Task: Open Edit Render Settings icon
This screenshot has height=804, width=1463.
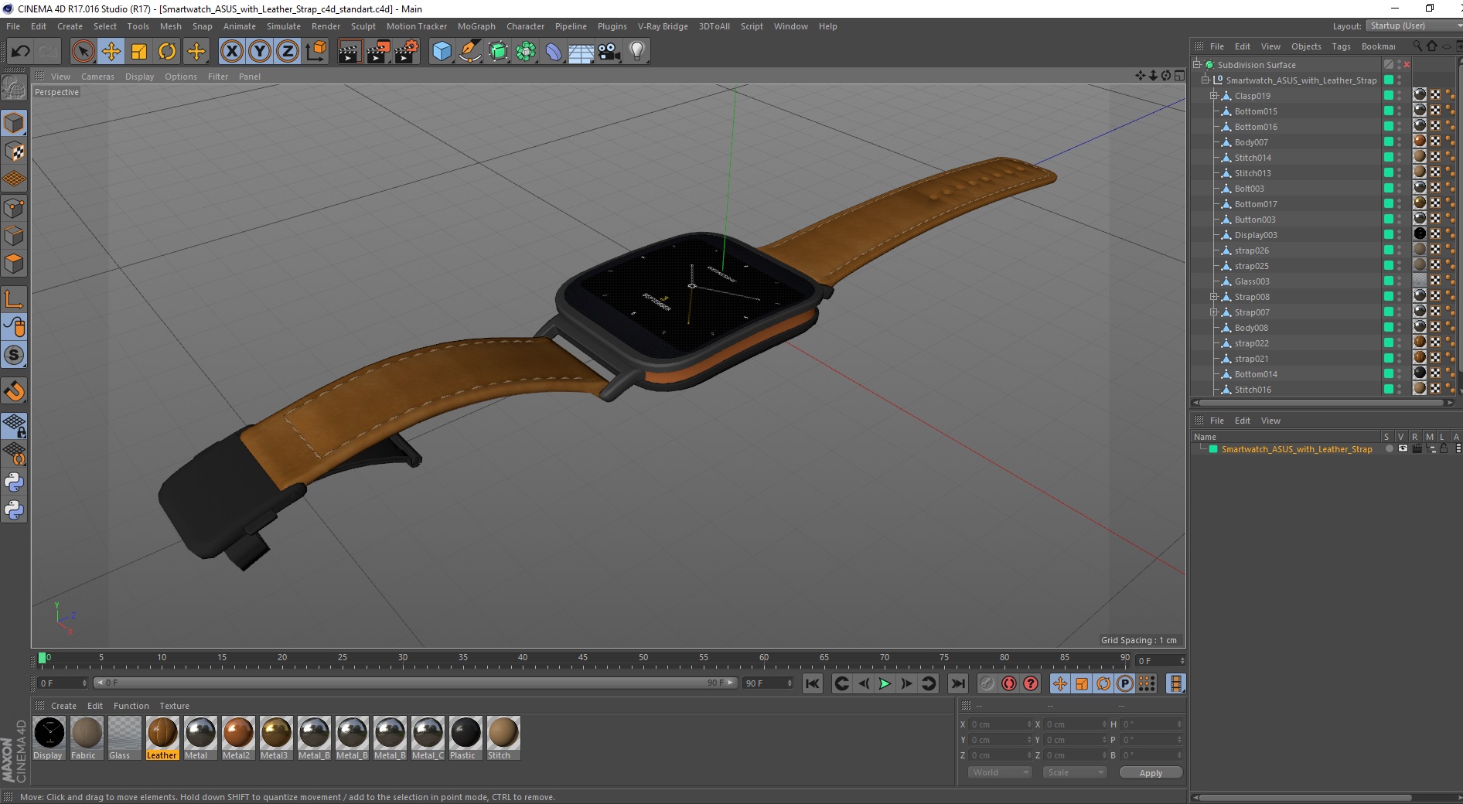Action: coord(407,52)
